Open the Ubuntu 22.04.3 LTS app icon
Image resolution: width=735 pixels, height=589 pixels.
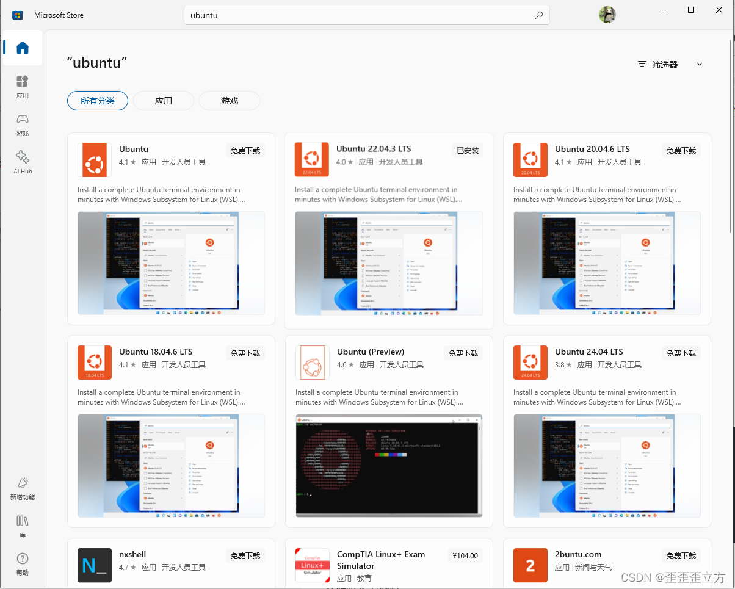click(311, 159)
